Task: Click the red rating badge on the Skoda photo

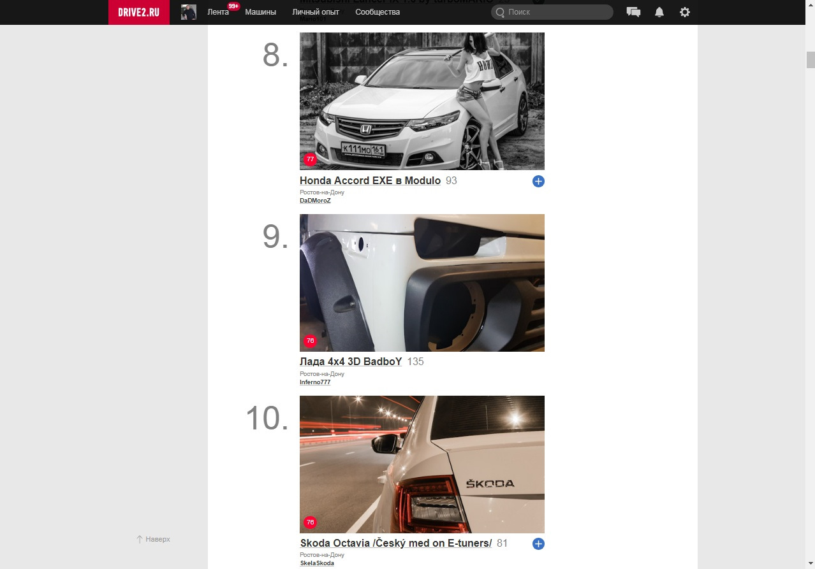Action: tap(310, 522)
